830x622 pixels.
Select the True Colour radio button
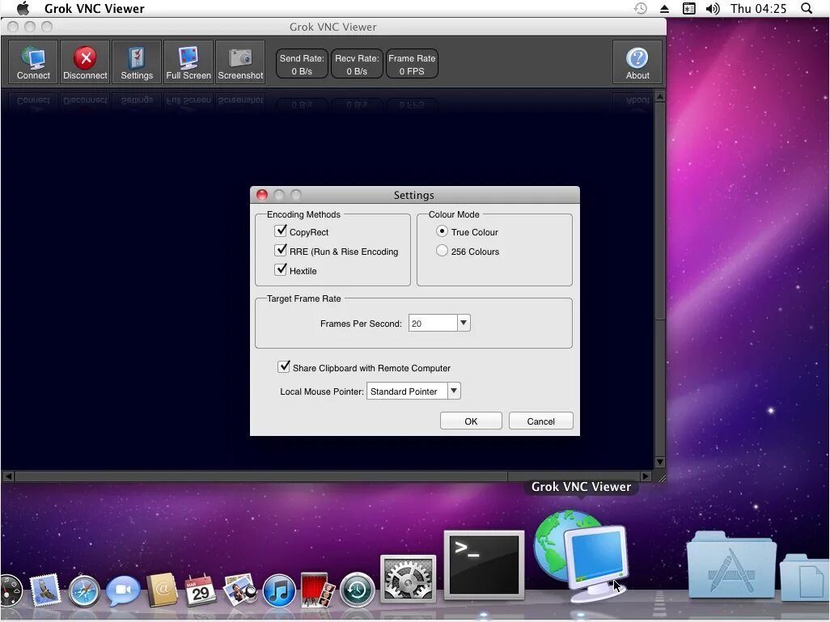coord(442,231)
